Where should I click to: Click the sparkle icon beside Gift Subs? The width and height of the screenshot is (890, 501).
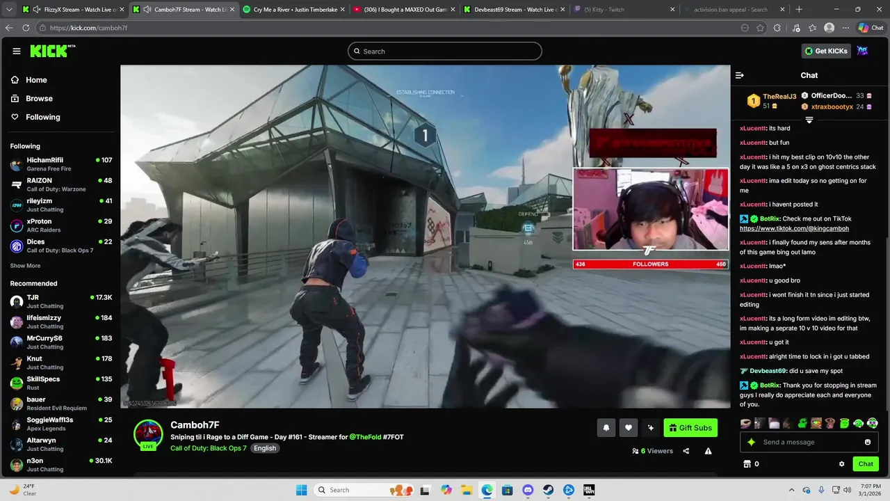pos(650,428)
